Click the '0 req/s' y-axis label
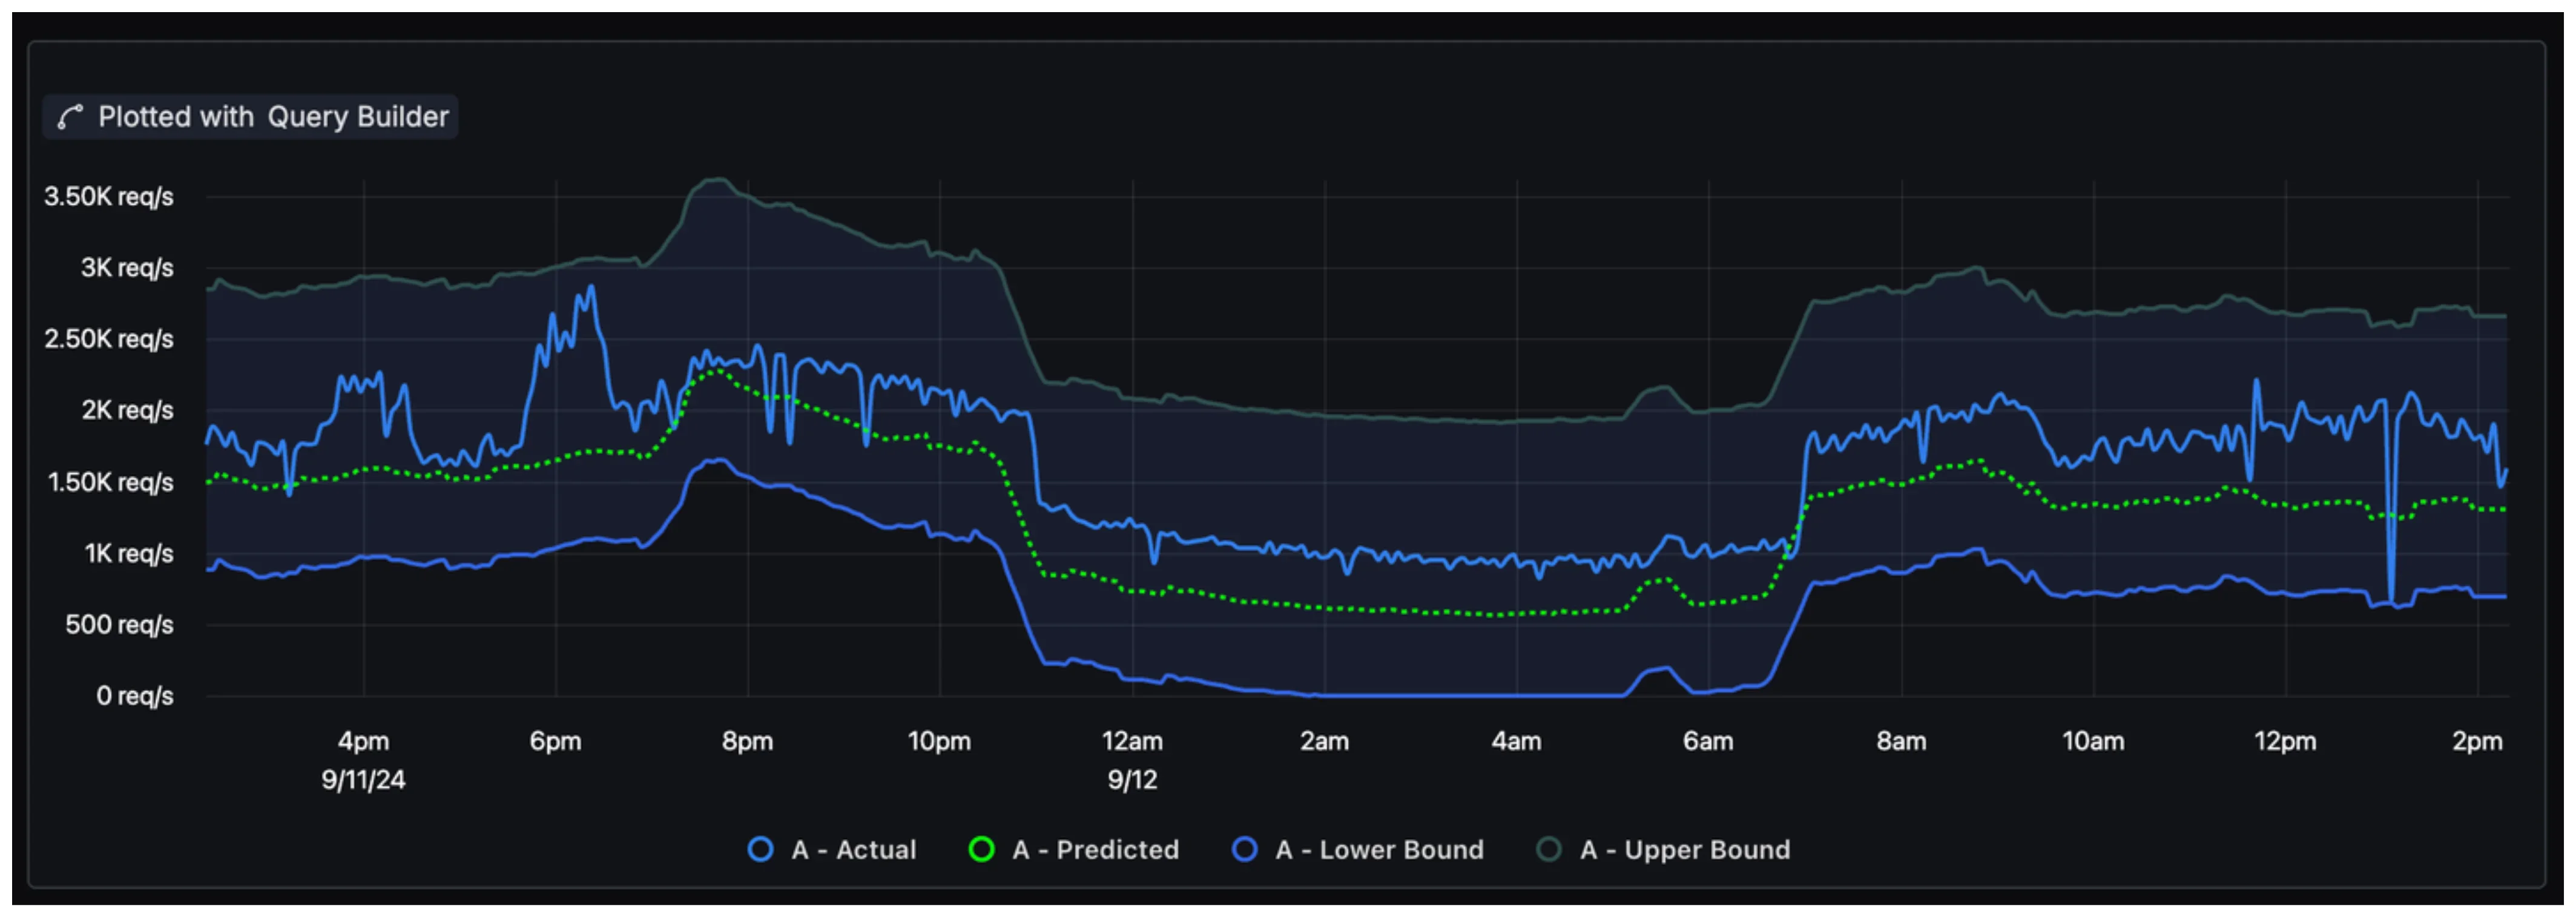The image size is (2576, 917). click(135, 695)
